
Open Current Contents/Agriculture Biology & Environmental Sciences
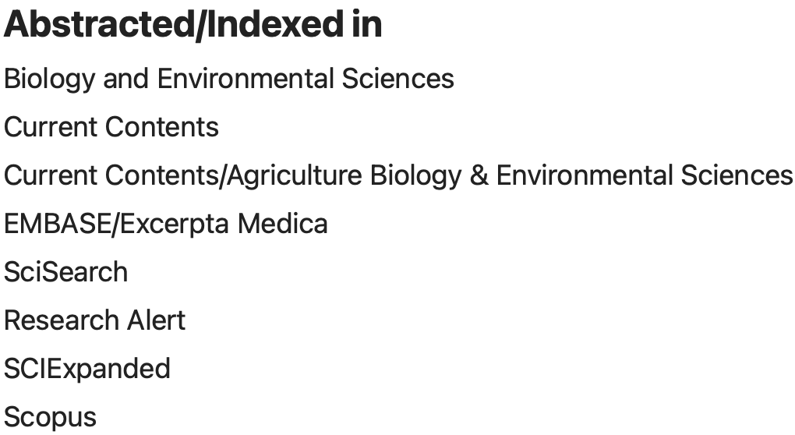coord(398,175)
